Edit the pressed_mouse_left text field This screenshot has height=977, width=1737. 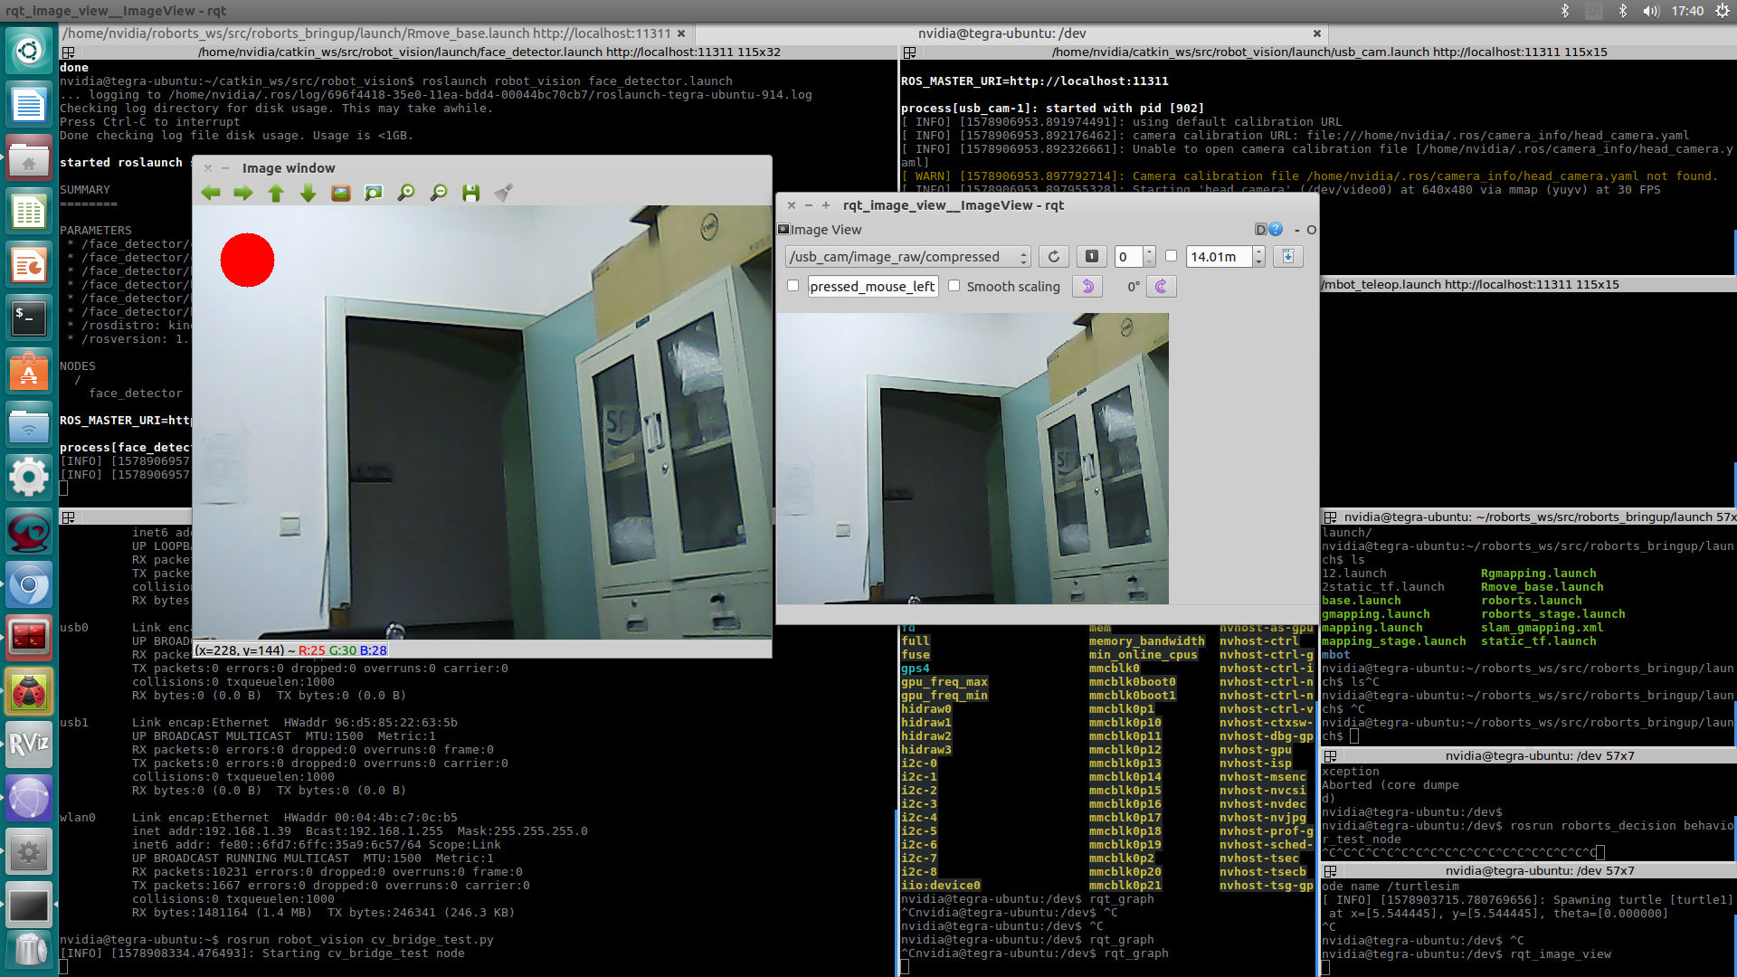[871, 286]
